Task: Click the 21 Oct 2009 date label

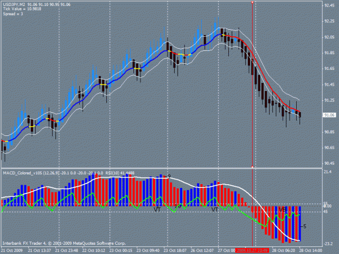Action: (12, 251)
